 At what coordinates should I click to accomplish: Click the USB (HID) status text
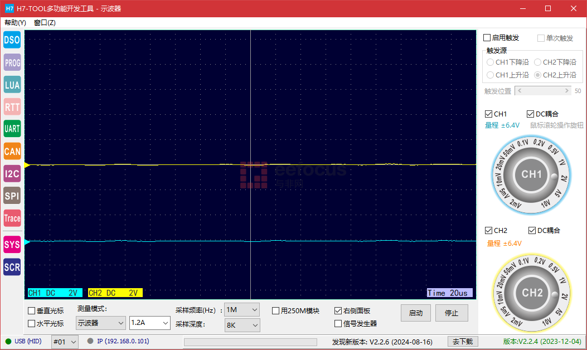pos(28,341)
